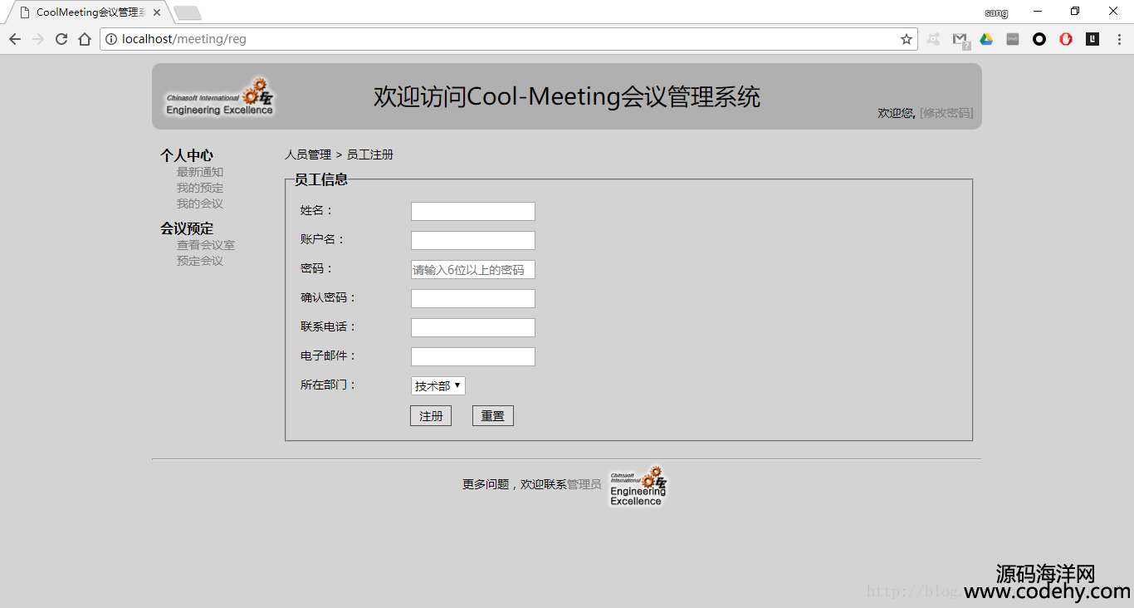This screenshot has height=608, width=1134.
Task: Open Chrome three-dot menu
Action: [x=1118, y=39]
